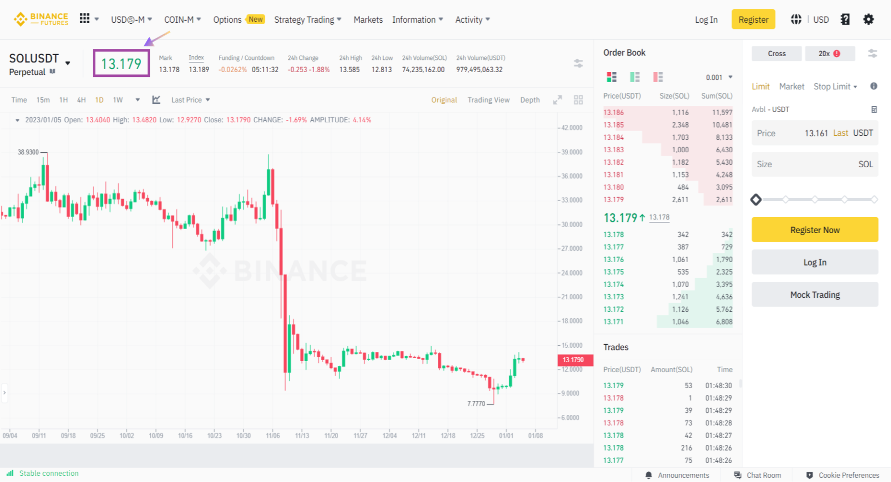Image resolution: width=891 pixels, height=482 pixels.
Task: Click the Register Now button
Action: coord(815,230)
